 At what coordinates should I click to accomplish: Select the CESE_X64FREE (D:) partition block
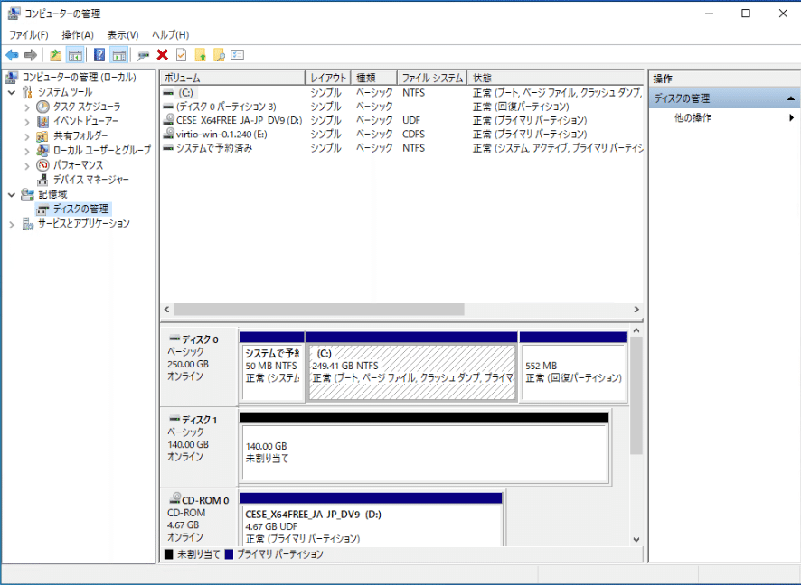pos(371,525)
